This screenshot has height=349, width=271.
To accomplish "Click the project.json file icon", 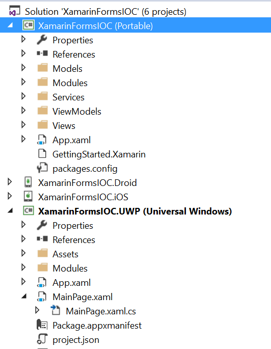I will pos(42,339).
